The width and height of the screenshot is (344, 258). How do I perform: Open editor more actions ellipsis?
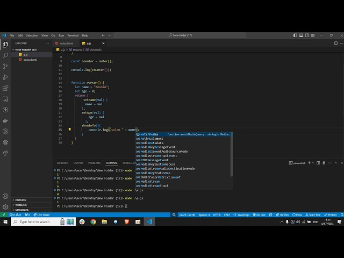342,43
